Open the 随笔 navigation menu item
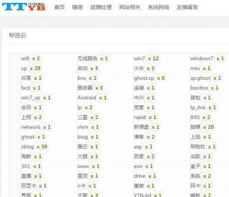The height and width of the screenshot is (197, 229). coord(77,7)
